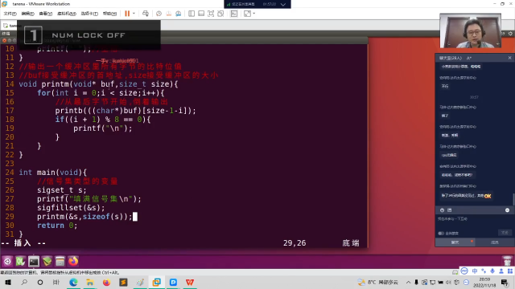This screenshot has height=289, width=515.
Task: Click the microphone icon on IME toolbar
Action: [x=492, y=271]
